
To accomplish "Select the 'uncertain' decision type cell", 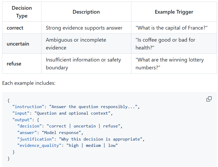I will tap(18, 44).
